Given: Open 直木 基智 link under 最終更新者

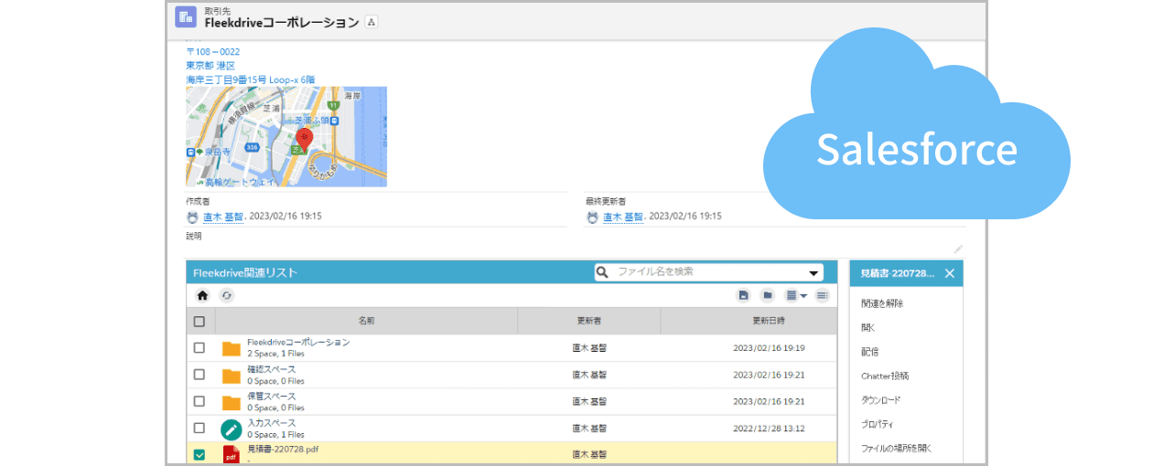Looking at the screenshot, I should tap(624, 217).
